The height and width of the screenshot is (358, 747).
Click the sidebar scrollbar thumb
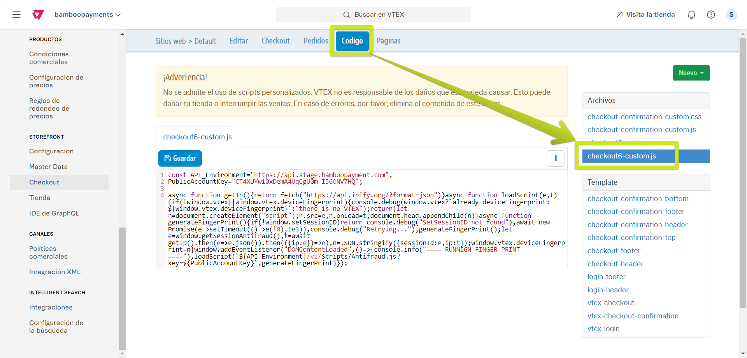click(x=122, y=288)
